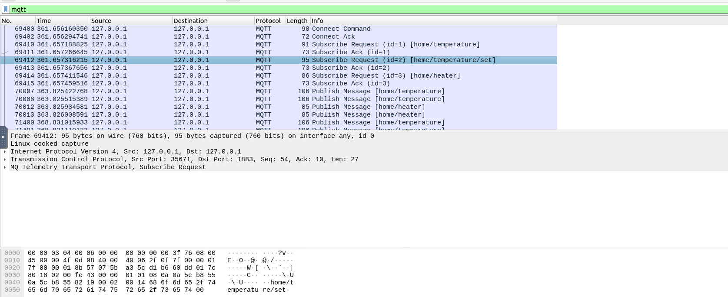Sort packet list by Time column
The height and width of the screenshot is (297, 728).
(62, 21)
